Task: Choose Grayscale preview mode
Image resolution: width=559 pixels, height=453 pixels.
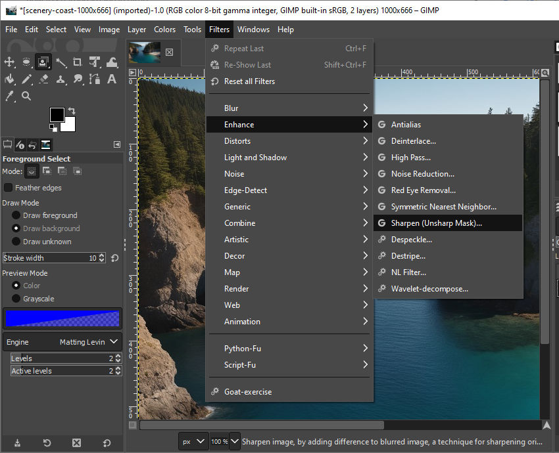Action: click(x=16, y=299)
